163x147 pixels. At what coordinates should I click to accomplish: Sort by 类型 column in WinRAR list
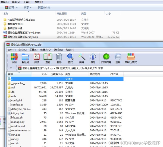coord(76,74)
